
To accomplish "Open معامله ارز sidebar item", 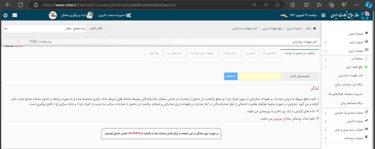I will [x=357, y=59].
